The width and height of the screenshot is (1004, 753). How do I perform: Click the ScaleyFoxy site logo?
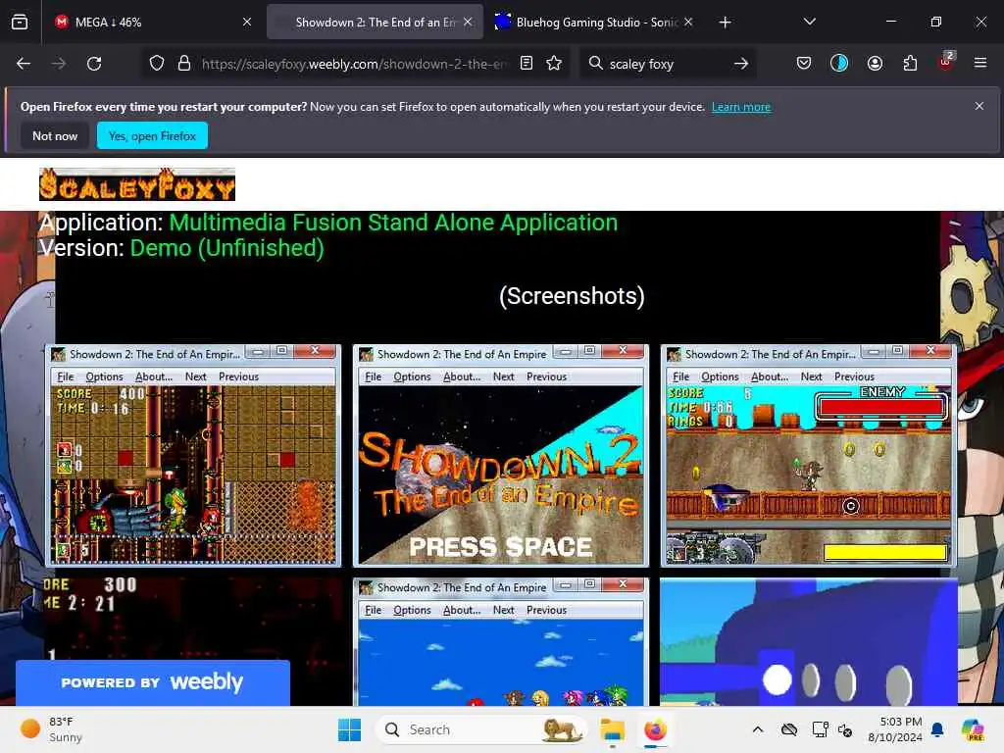point(137,184)
